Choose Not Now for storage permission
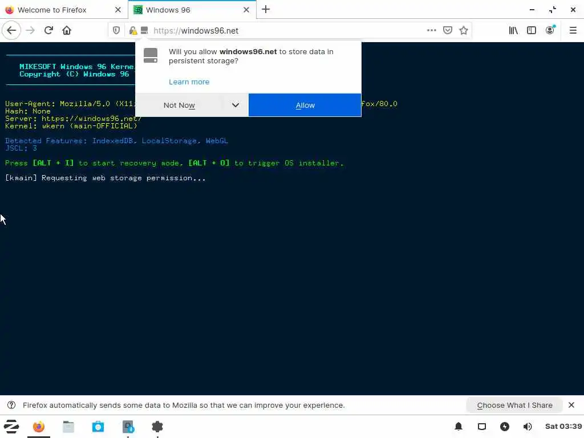Image resolution: width=584 pixels, height=438 pixels. (x=179, y=106)
